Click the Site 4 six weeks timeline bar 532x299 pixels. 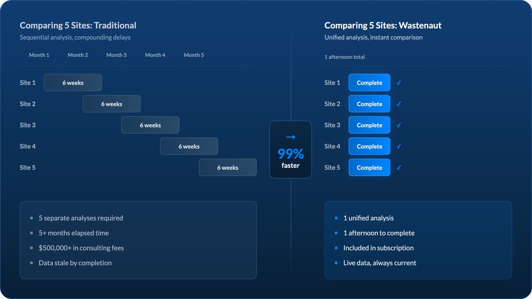click(x=189, y=147)
